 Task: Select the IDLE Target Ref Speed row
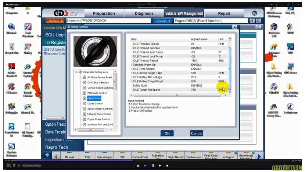pyautogui.click(x=179, y=90)
